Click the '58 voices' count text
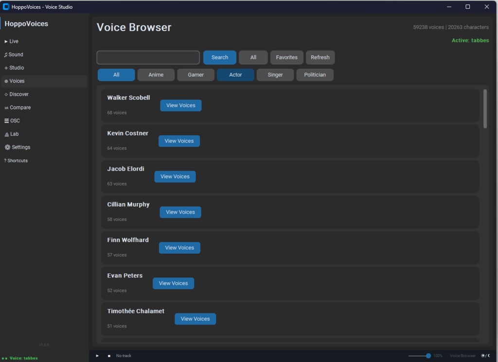This screenshot has height=362, width=498. click(x=117, y=219)
